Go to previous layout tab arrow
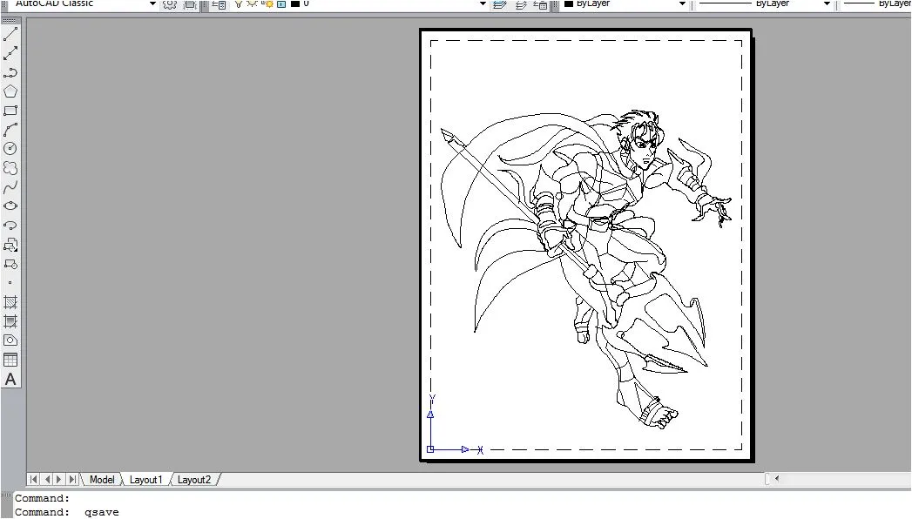The image size is (912, 519). coord(47,480)
